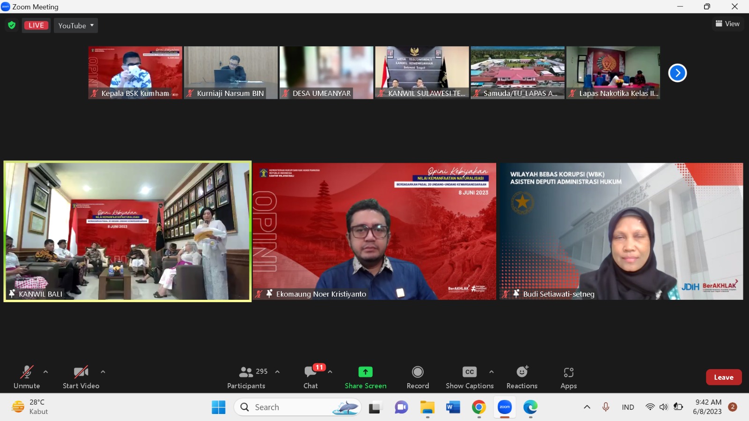Expand the chat options arrow
The height and width of the screenshot is (421, 749).
click(x=330, y=372)
